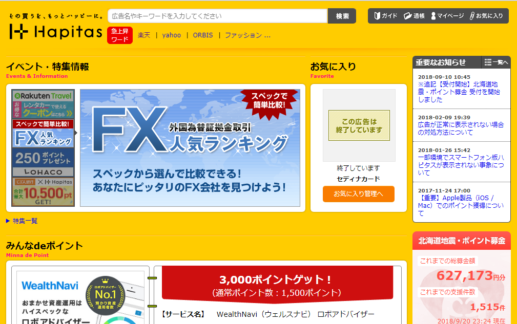517x324 pixels.
Task: Click the ORBIS trending keyword
Action: [203, 35]
